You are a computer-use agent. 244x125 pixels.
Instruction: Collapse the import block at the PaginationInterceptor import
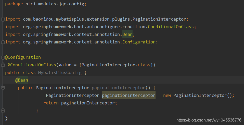coord(3,19)
